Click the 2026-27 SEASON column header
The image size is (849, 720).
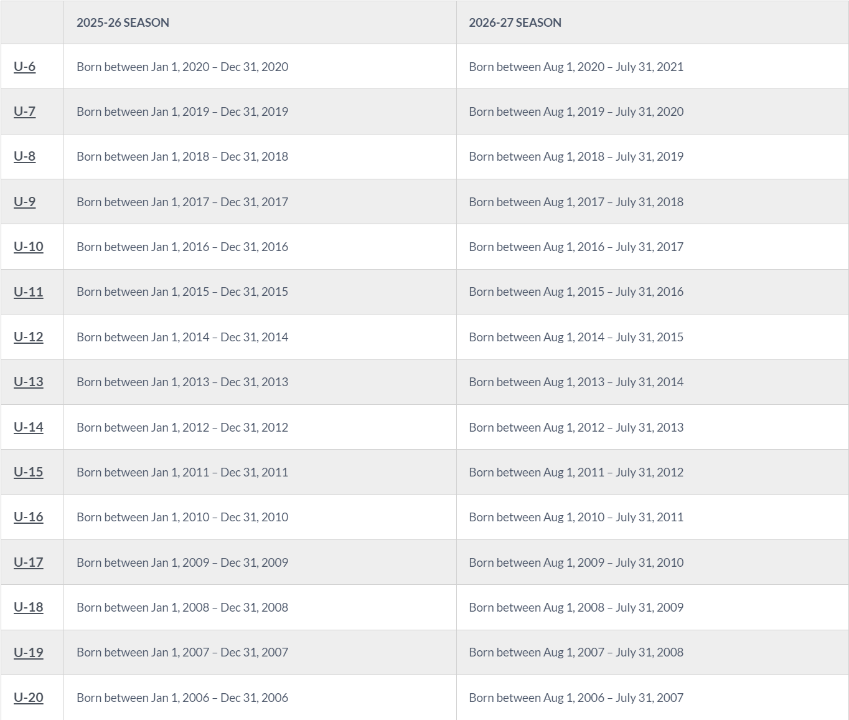pos(515,22)
